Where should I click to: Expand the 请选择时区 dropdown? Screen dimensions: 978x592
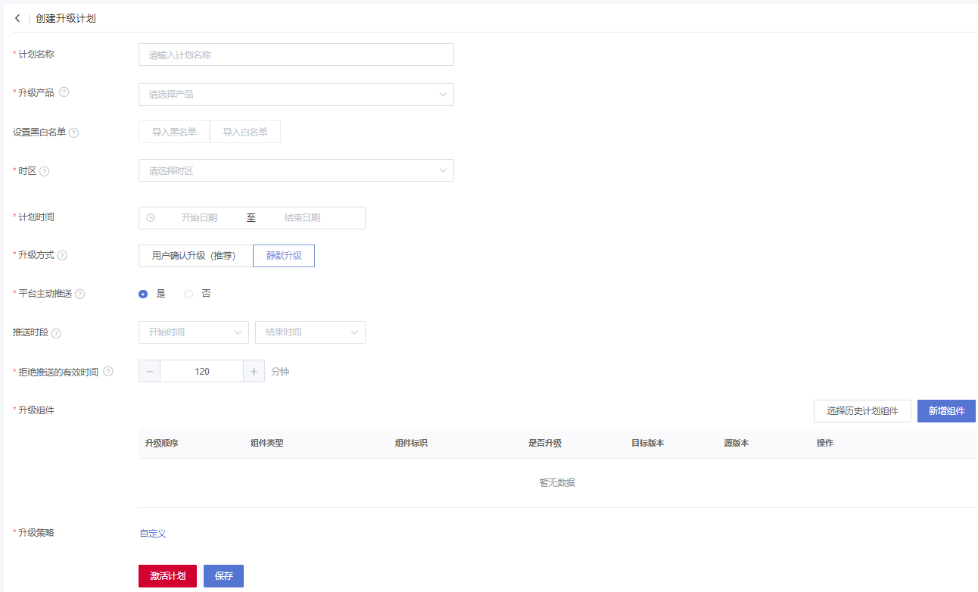pyautogui.click(x=296, y=170)
